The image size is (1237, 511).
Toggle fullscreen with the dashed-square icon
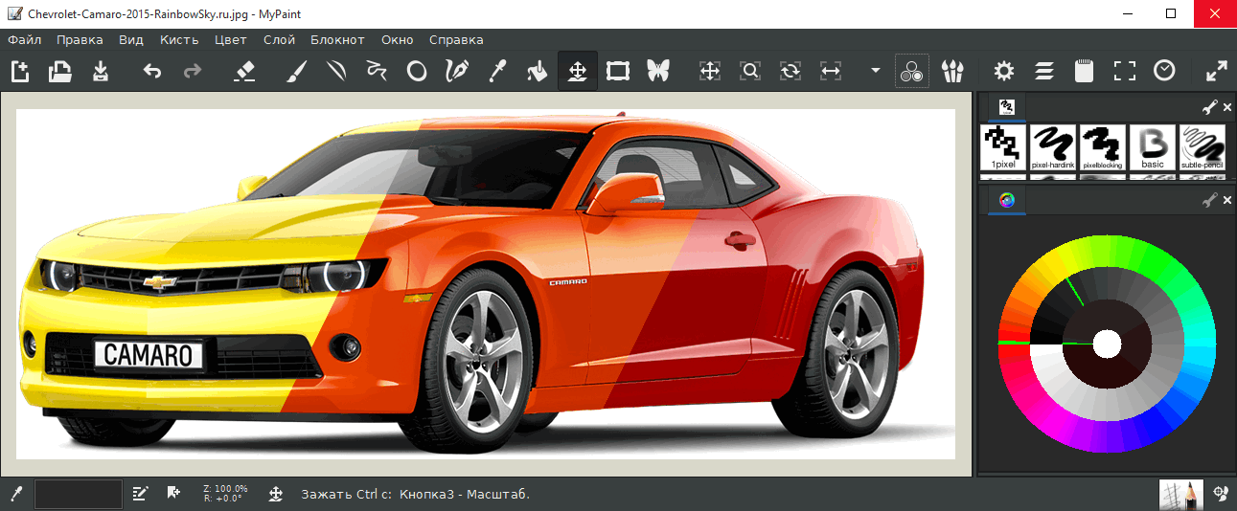click(1124, 71)
